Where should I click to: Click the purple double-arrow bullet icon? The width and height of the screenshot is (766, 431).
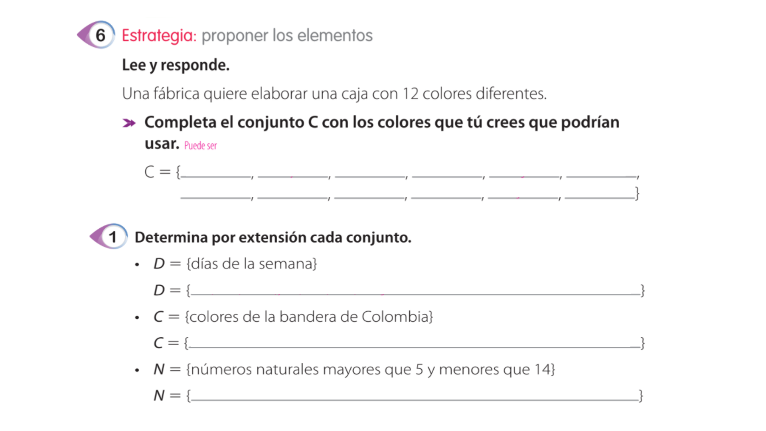[x=129, y=123]
